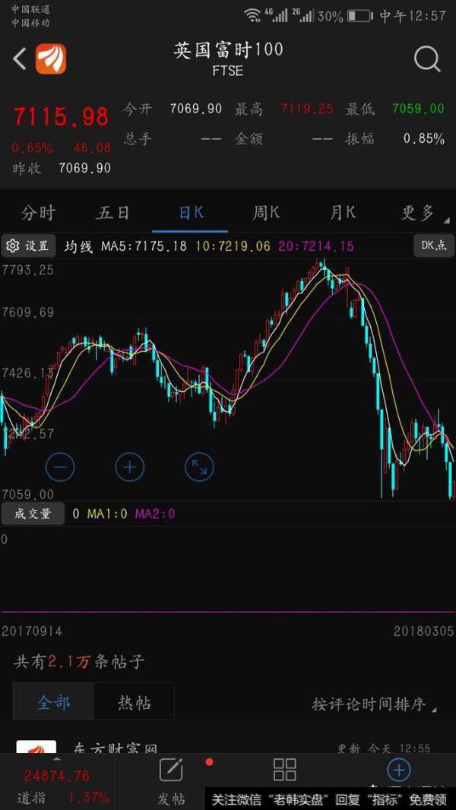Tap the MA 20:7214.15 label
Viewport: 456px width, 810px height.
tap(317, 246)
